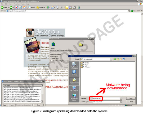Viewport: 143px width, 115px height.
Task: Open the Forward button history dropdown arrow
Action: [14, 7]
